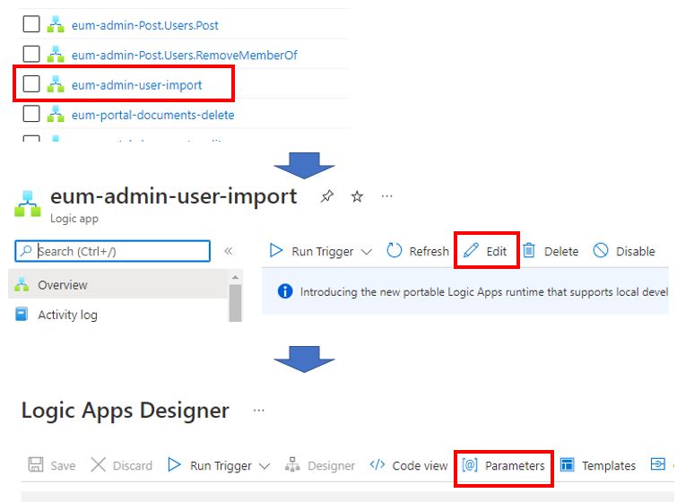Viewport: 694px width, 502px height.
Task: Run Trigger on the logic app overview toolbar
Action: click(x=312, y=251)
